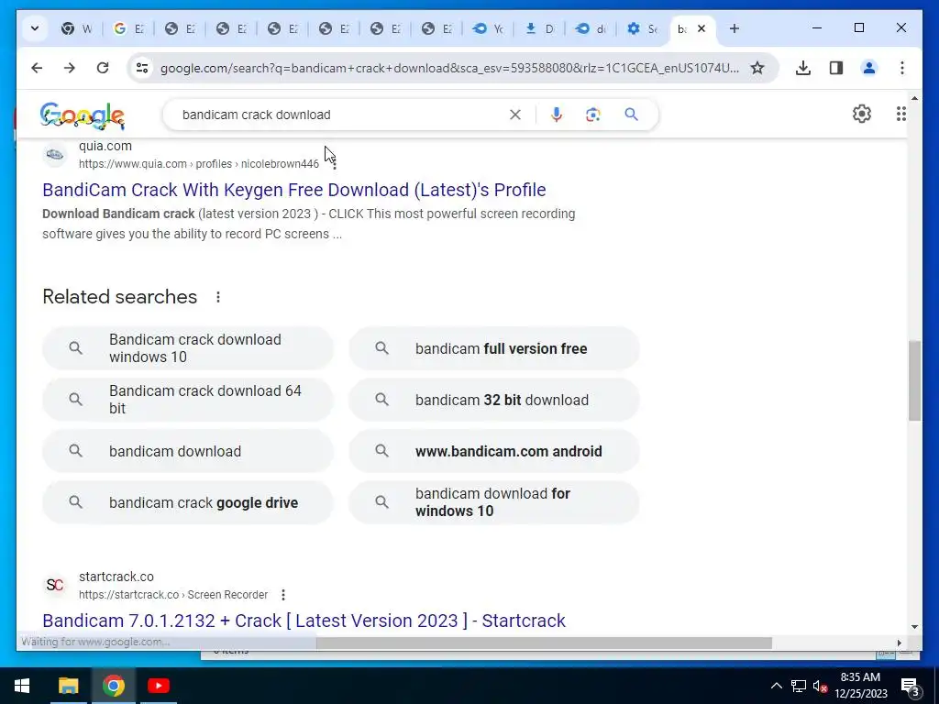Switch to the Google tab with G icon
The width and height of the screenshot is (939, 704).
(x=128, y=28)
